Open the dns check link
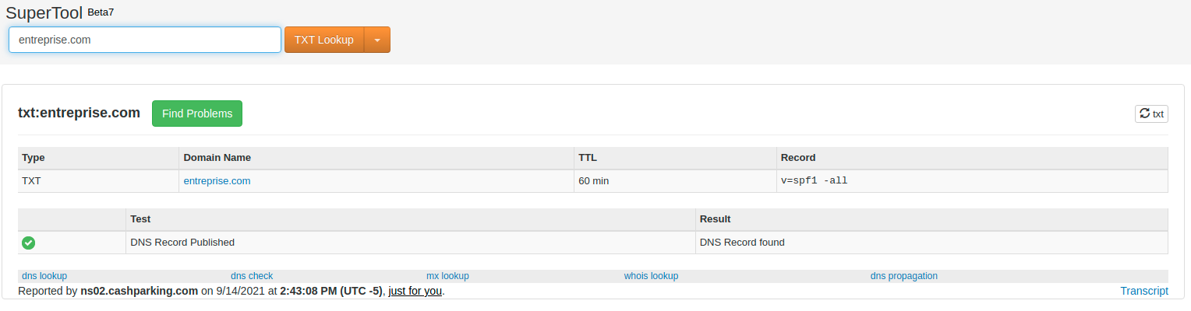The height and width of the screenshot is (311, 1191). click(252, 276)
